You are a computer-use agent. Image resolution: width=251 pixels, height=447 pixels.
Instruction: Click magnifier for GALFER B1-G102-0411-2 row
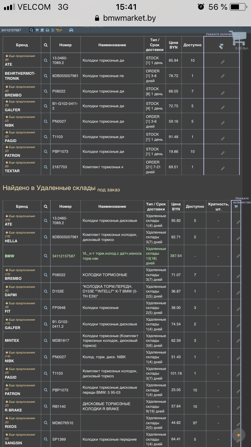coord(46,106)
